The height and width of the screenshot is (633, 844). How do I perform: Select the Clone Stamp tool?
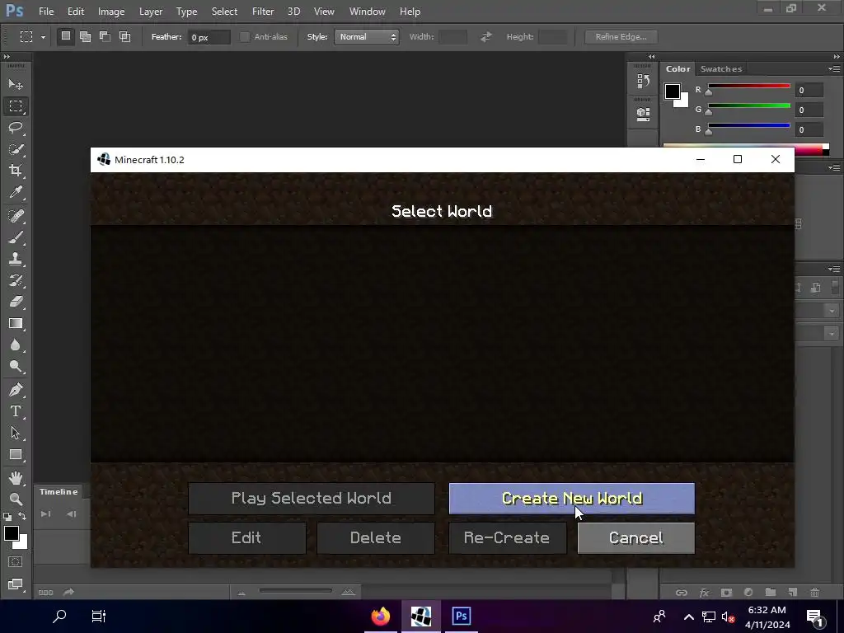pyautogui.click(x=16, y=259)
